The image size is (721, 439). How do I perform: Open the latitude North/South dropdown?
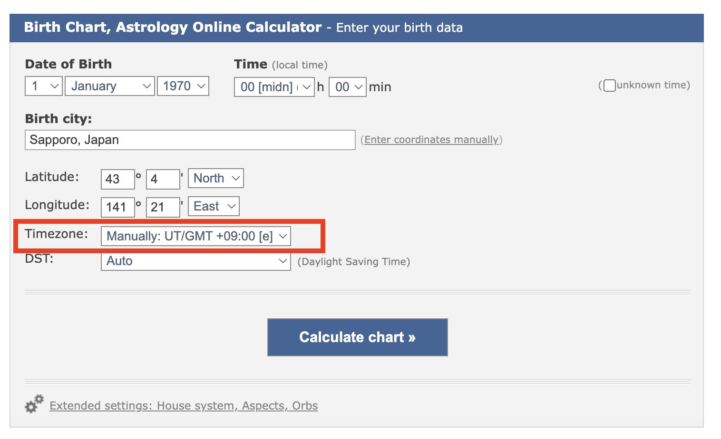(x=216, y=178)
